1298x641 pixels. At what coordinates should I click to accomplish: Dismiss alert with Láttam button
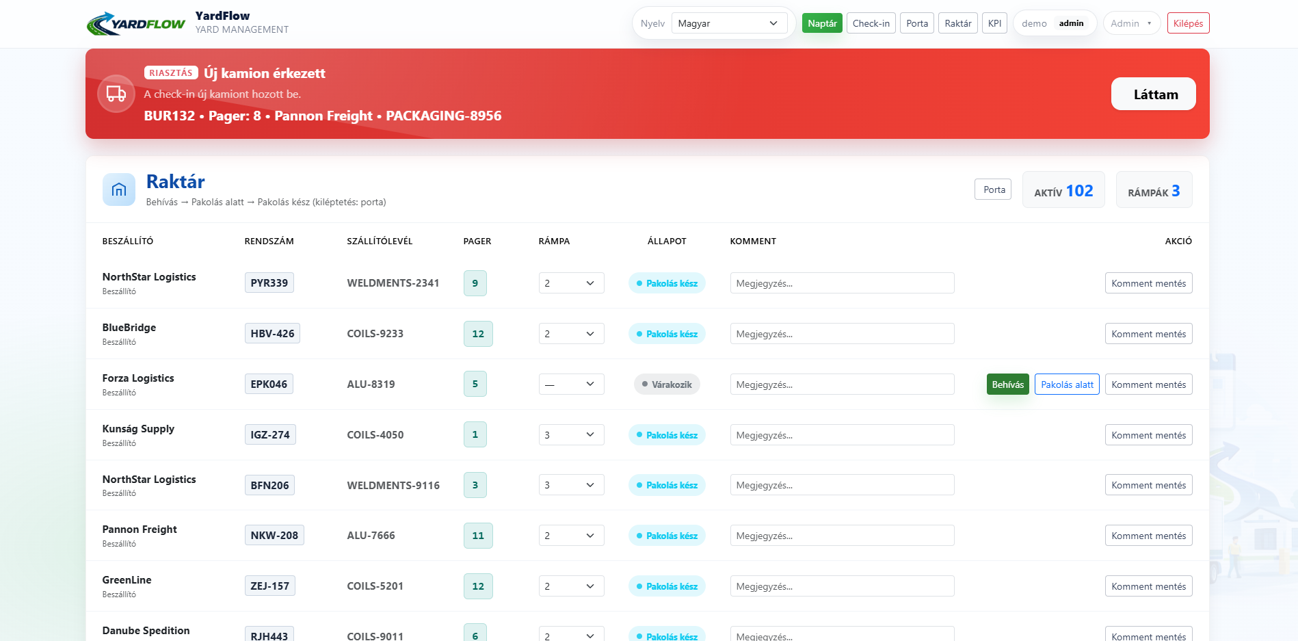pos(1153,94)
